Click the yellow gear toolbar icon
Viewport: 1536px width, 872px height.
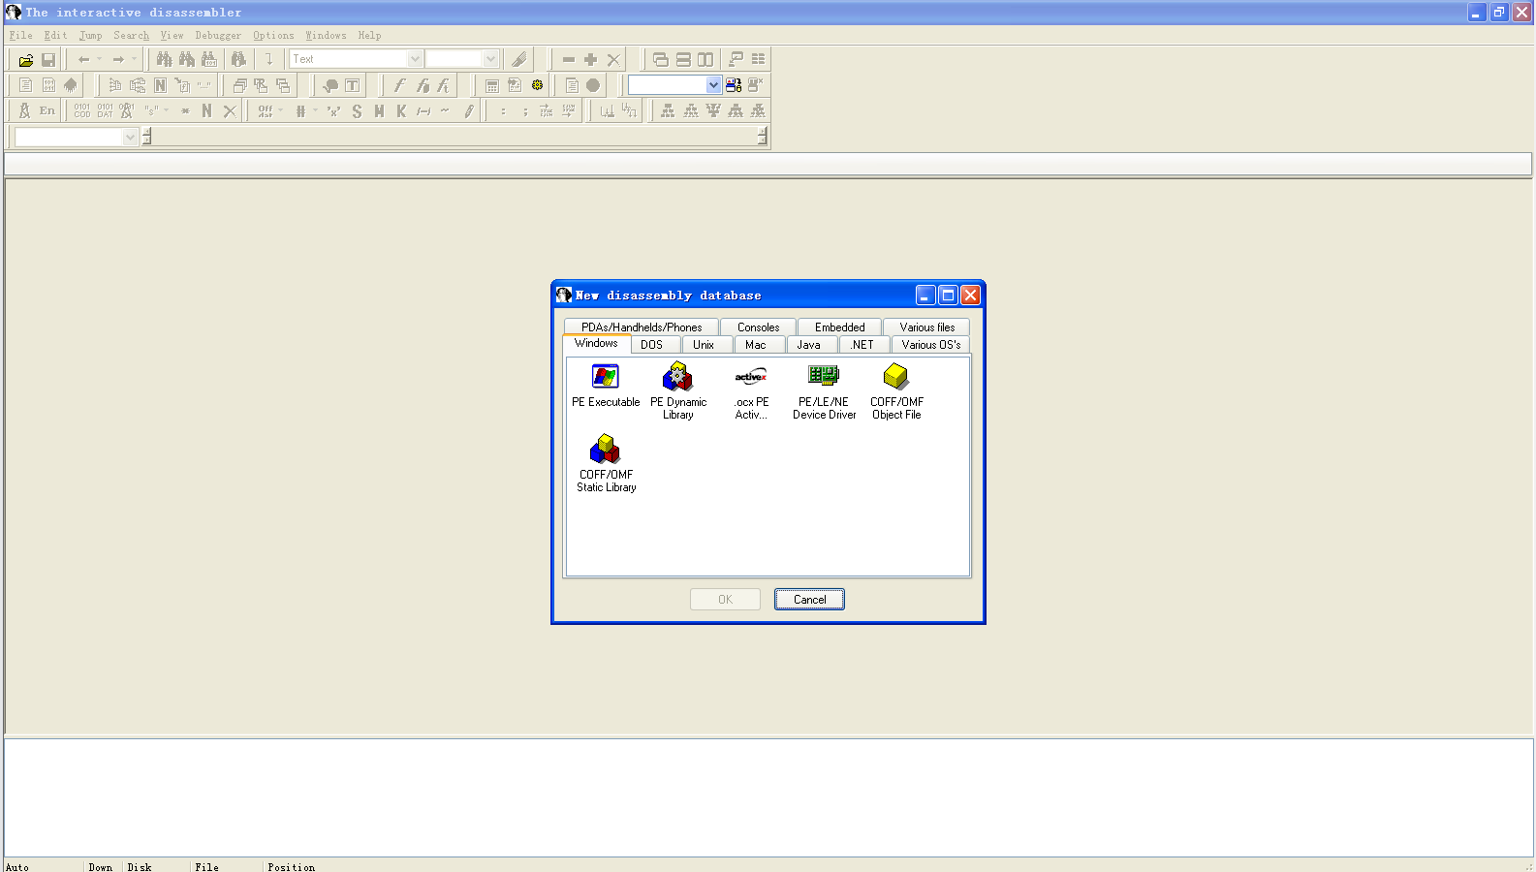(537, 85)
